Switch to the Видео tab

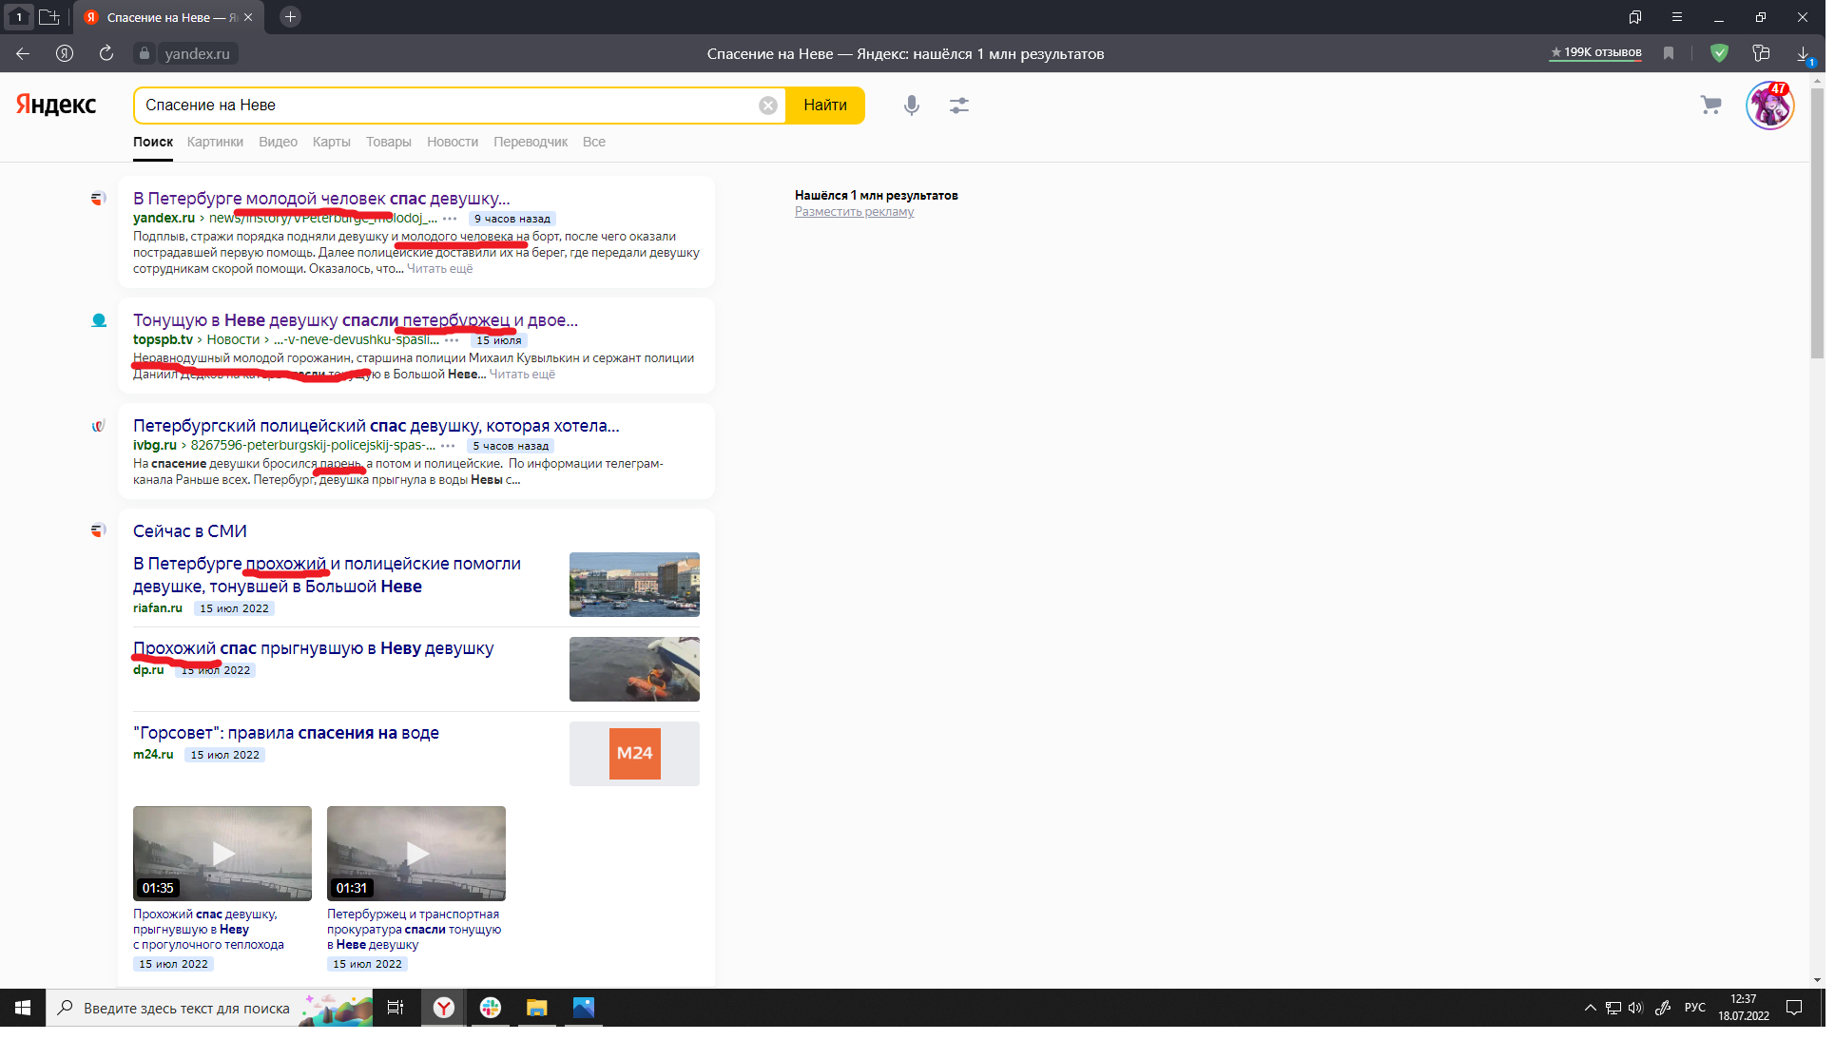[x=278, y=142]
